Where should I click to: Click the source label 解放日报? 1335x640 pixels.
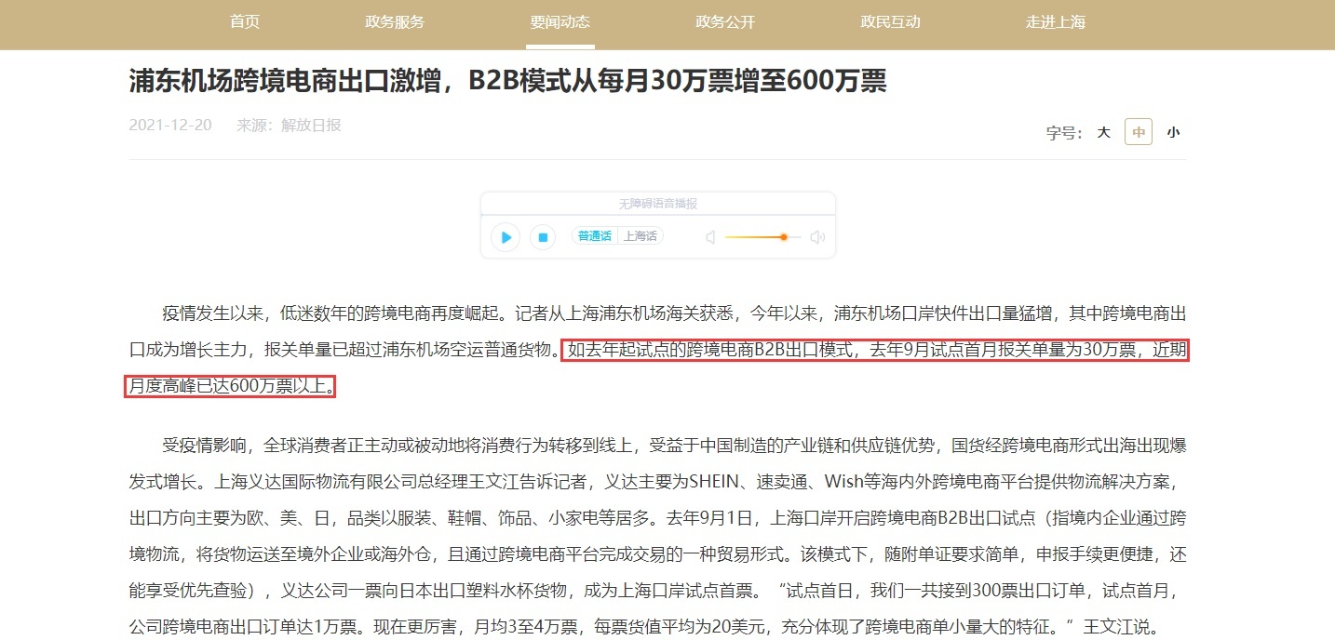(311, 125)
